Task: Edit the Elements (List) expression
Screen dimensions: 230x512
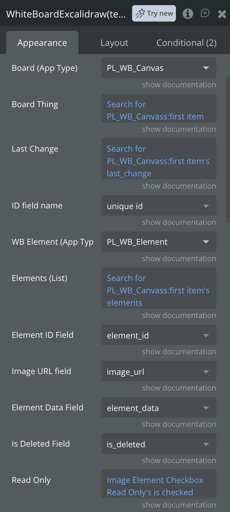Action: [159, 290]
